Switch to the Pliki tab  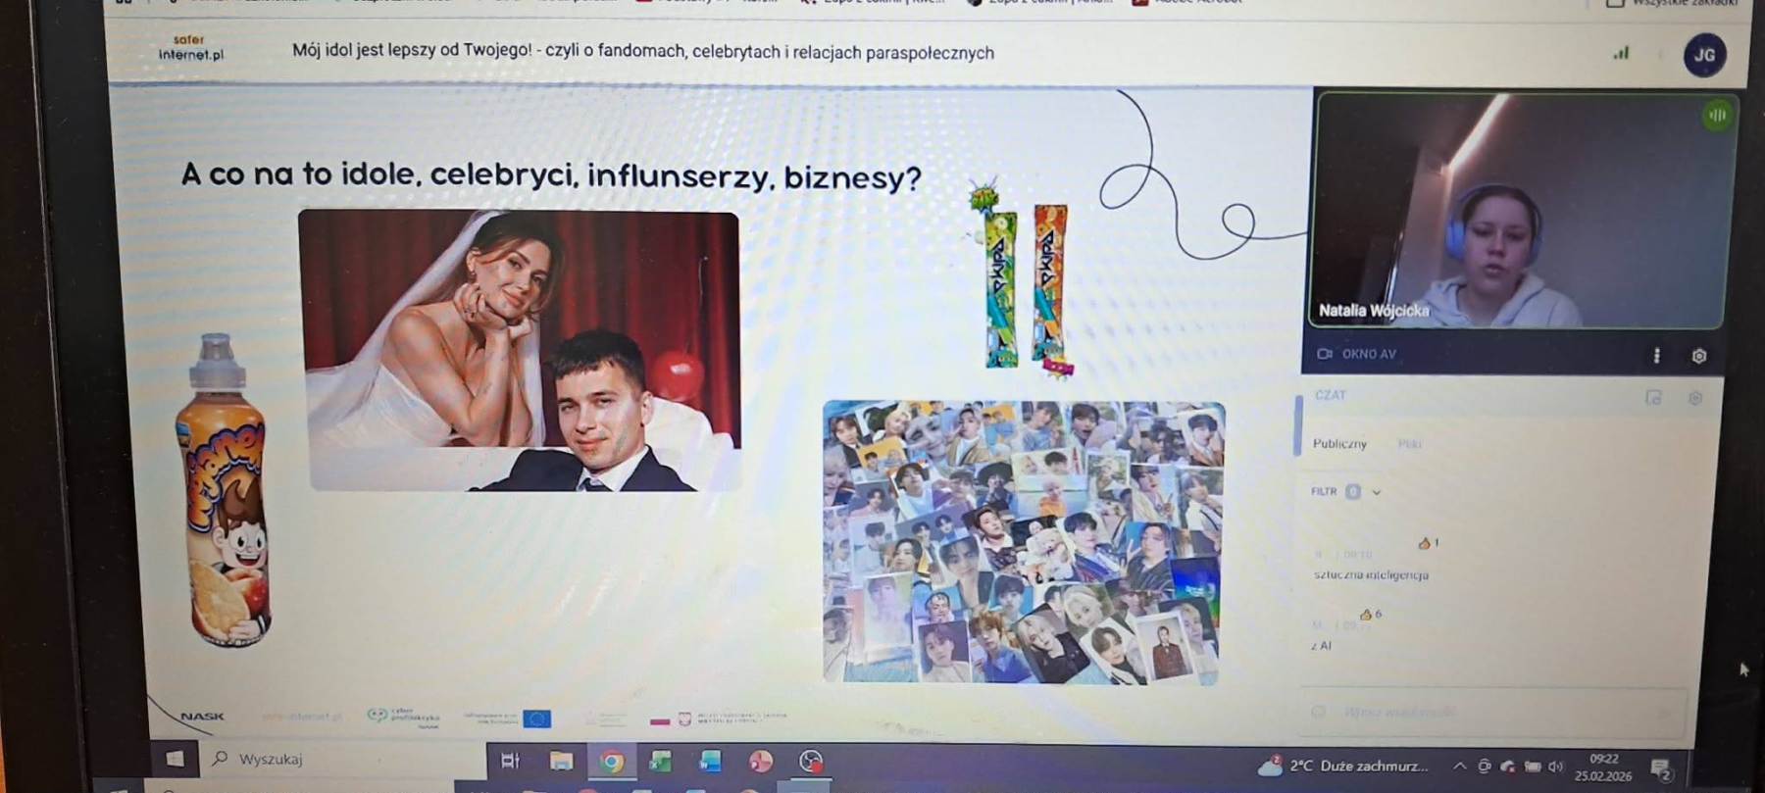(1410, 444)
